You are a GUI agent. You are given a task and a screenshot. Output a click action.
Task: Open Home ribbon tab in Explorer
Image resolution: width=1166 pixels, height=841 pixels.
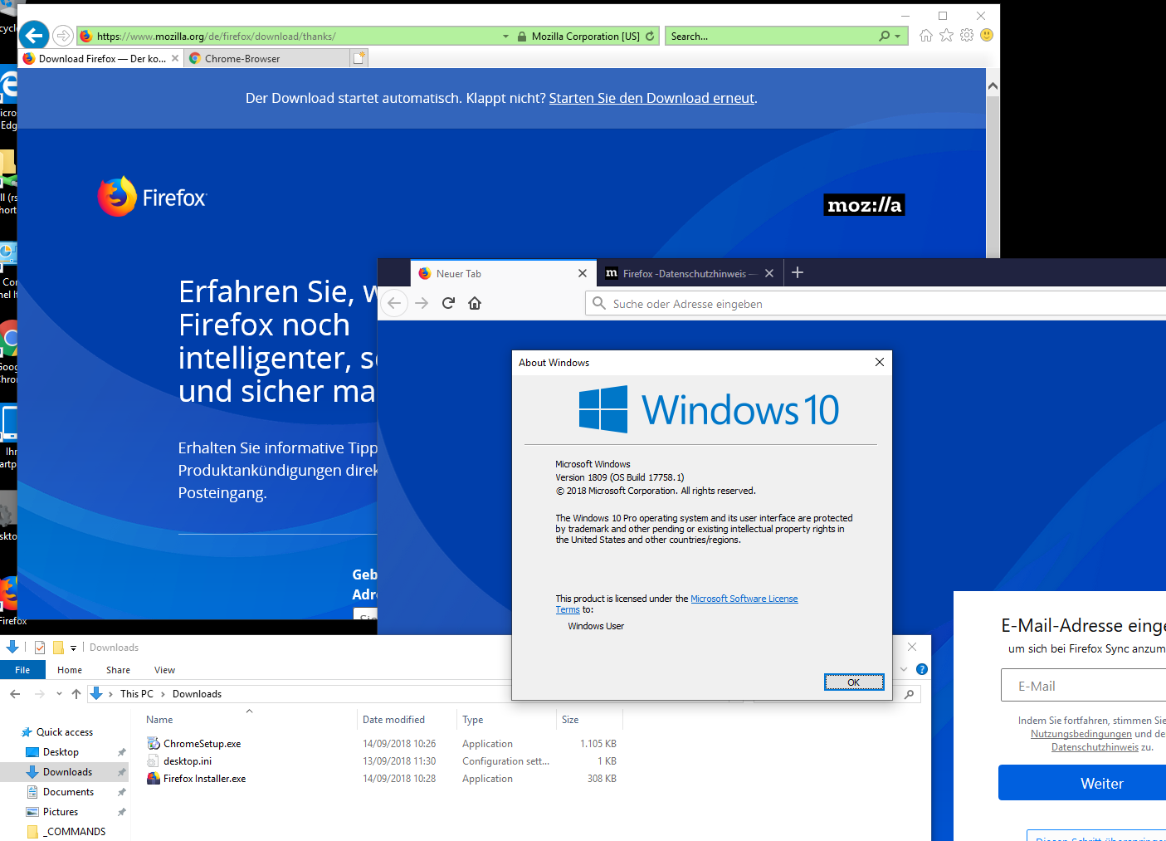pos(70,670)
